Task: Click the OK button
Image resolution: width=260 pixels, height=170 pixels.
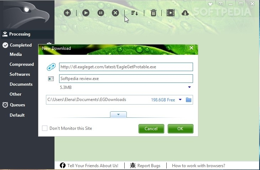Action: tap(181, 129)
